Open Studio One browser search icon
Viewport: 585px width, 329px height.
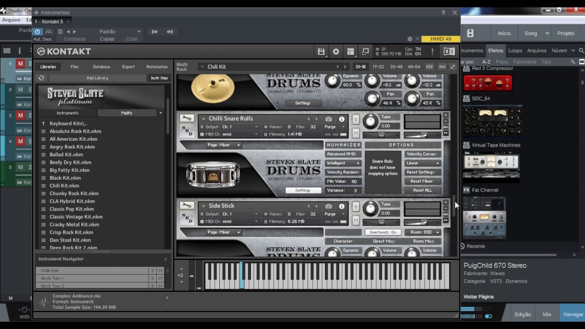point(581,51)
